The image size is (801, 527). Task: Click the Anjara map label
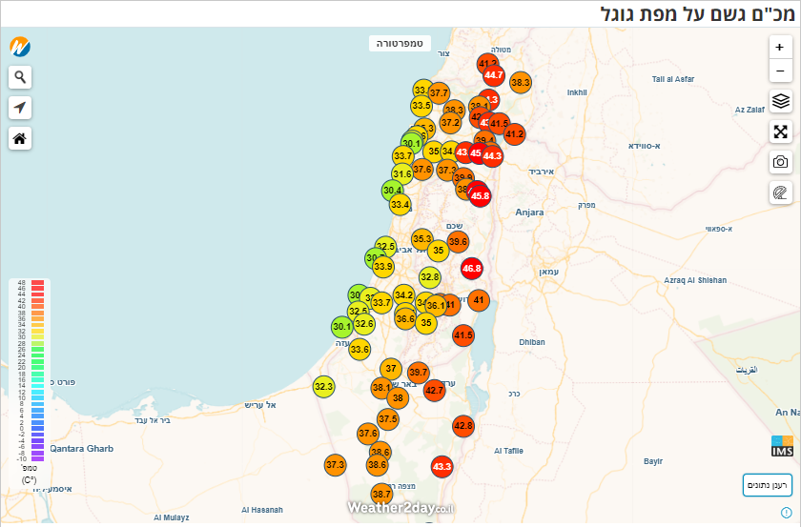tap(529, 213)
